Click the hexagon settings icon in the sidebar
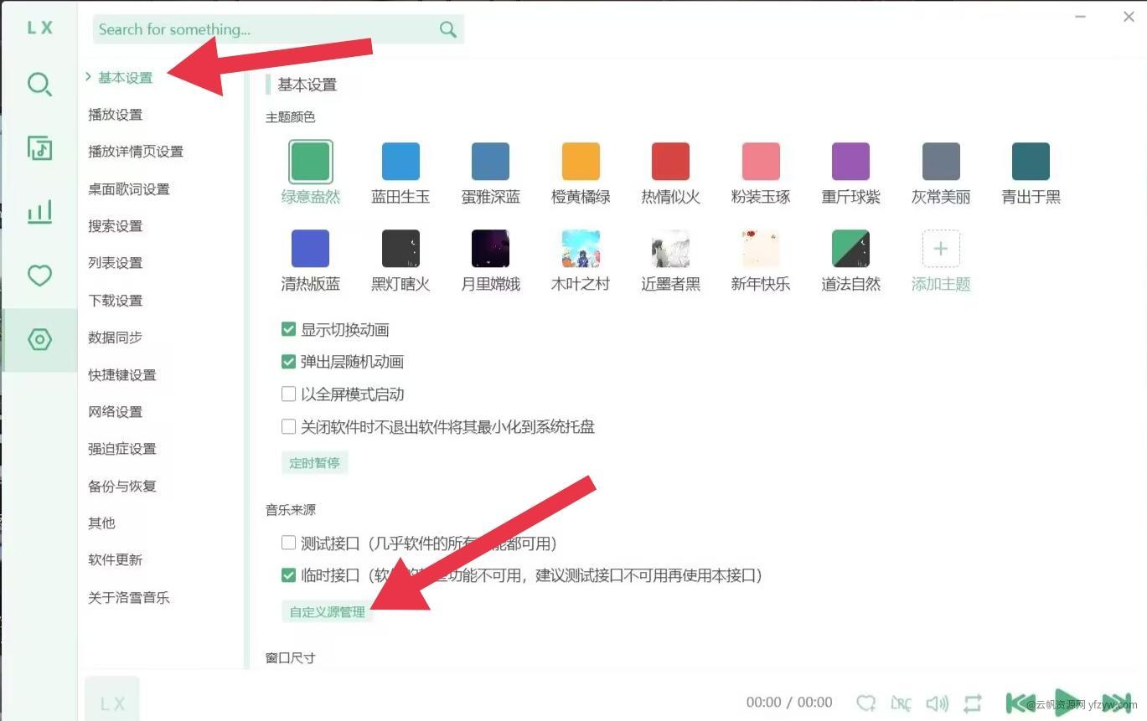The image size is (1147, 721). [39, 339]
